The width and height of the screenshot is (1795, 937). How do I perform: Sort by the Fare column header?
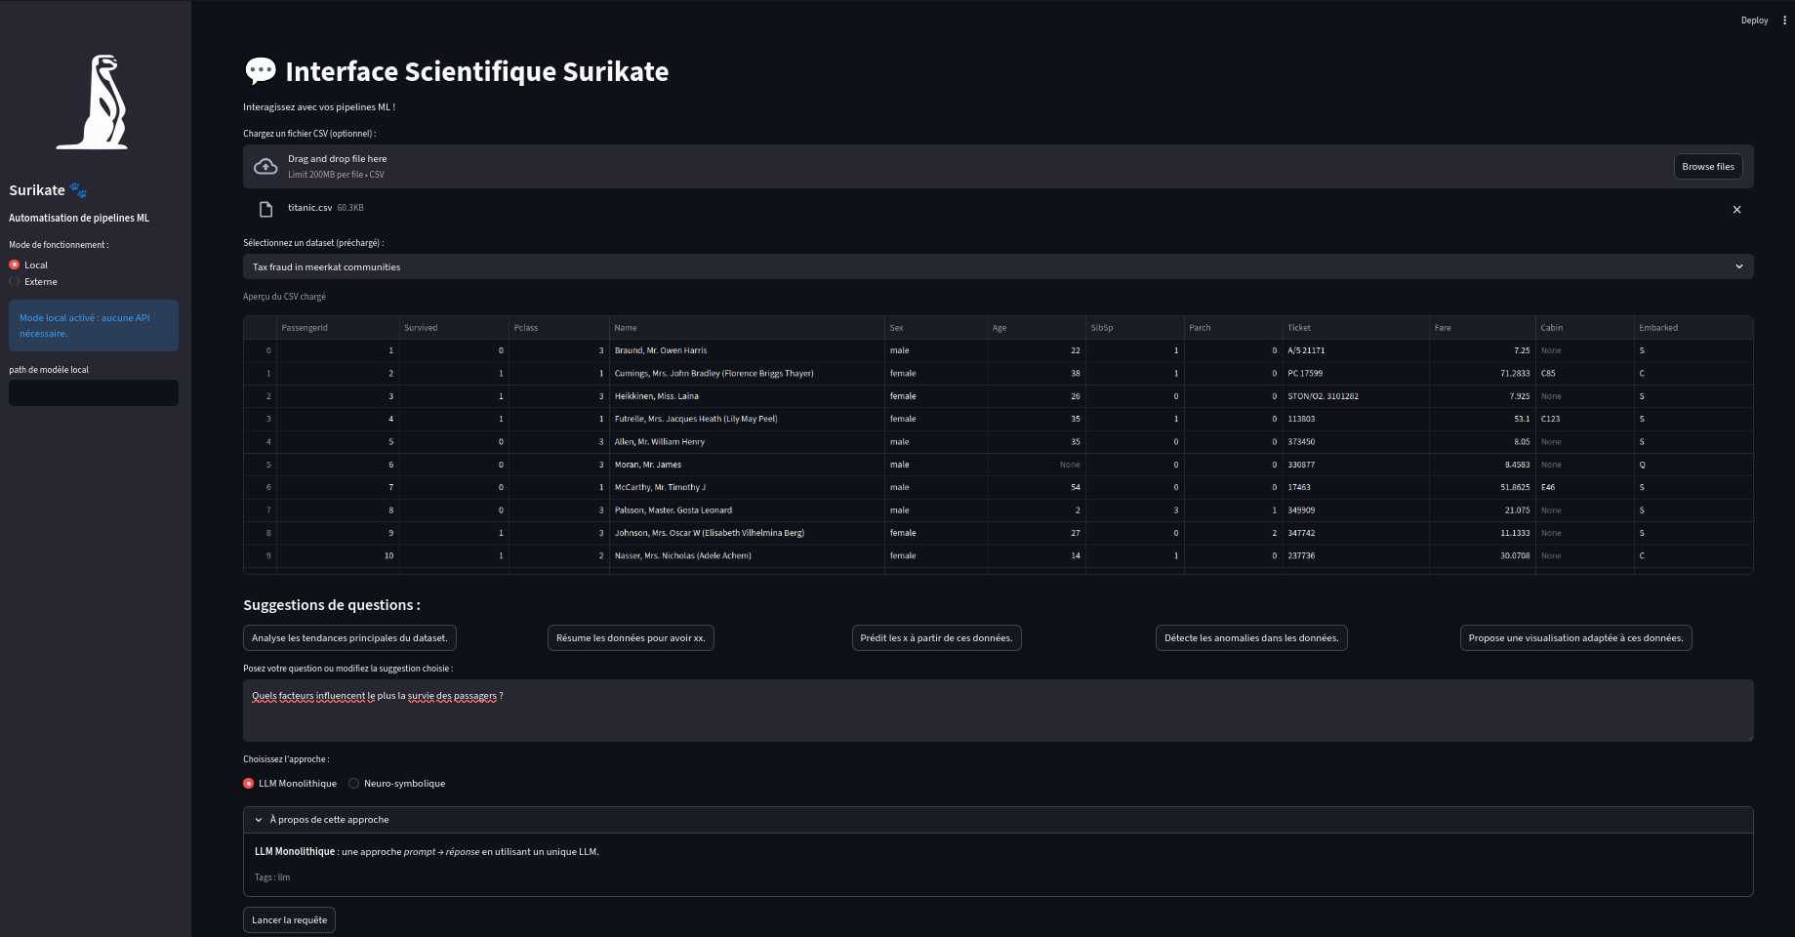[x=1482, y=328]
